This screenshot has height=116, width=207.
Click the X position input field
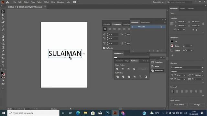182,22
